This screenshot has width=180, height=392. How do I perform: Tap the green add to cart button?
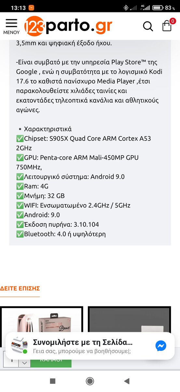point(51,360)
